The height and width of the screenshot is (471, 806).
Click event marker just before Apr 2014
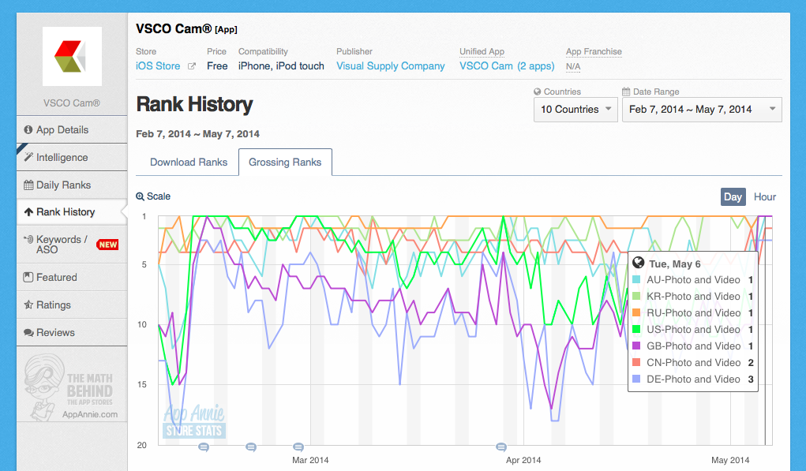coord(501,447)
